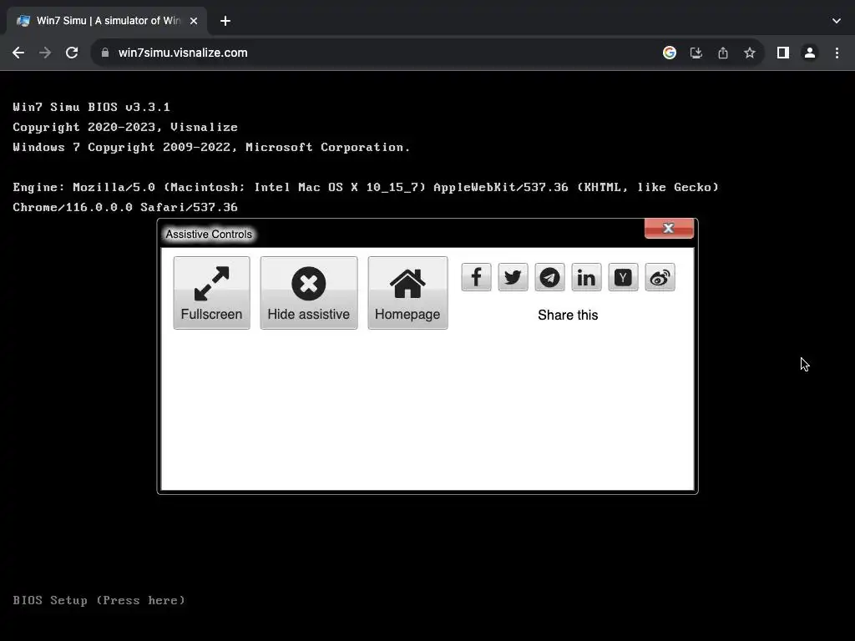855x641 pixels.
Task: Open Chrome three-dot menu
Action: tap(837, 53)
